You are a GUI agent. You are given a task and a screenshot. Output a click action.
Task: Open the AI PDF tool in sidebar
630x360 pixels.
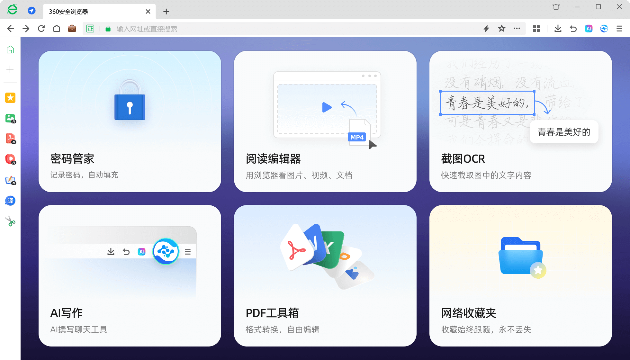click(x=10, y=139)
